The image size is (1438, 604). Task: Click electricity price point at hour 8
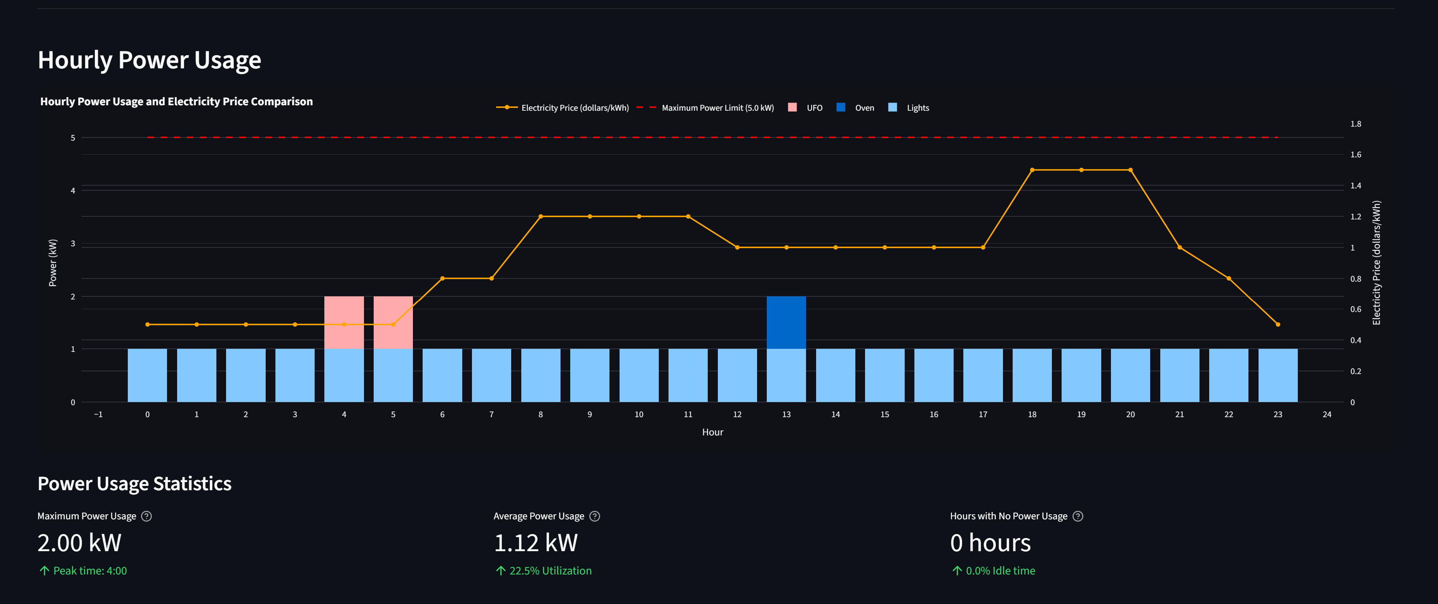click(x=540, y=217)
